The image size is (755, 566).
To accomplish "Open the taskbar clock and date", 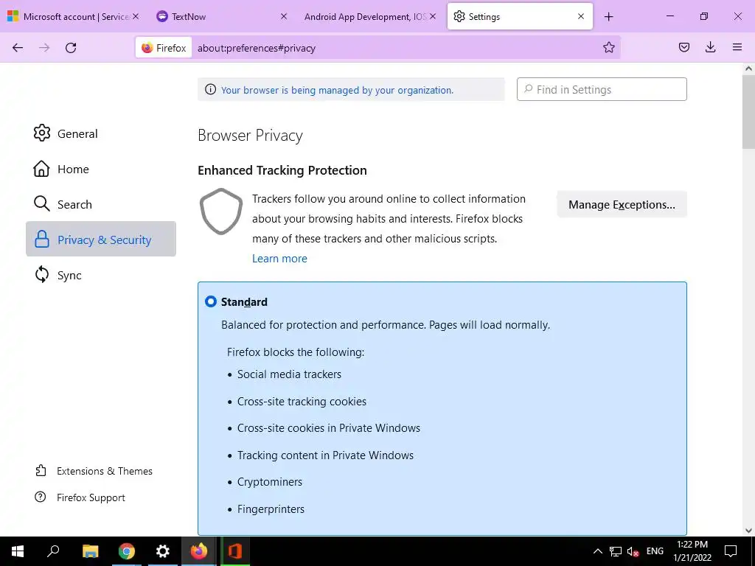I will 692,551.
